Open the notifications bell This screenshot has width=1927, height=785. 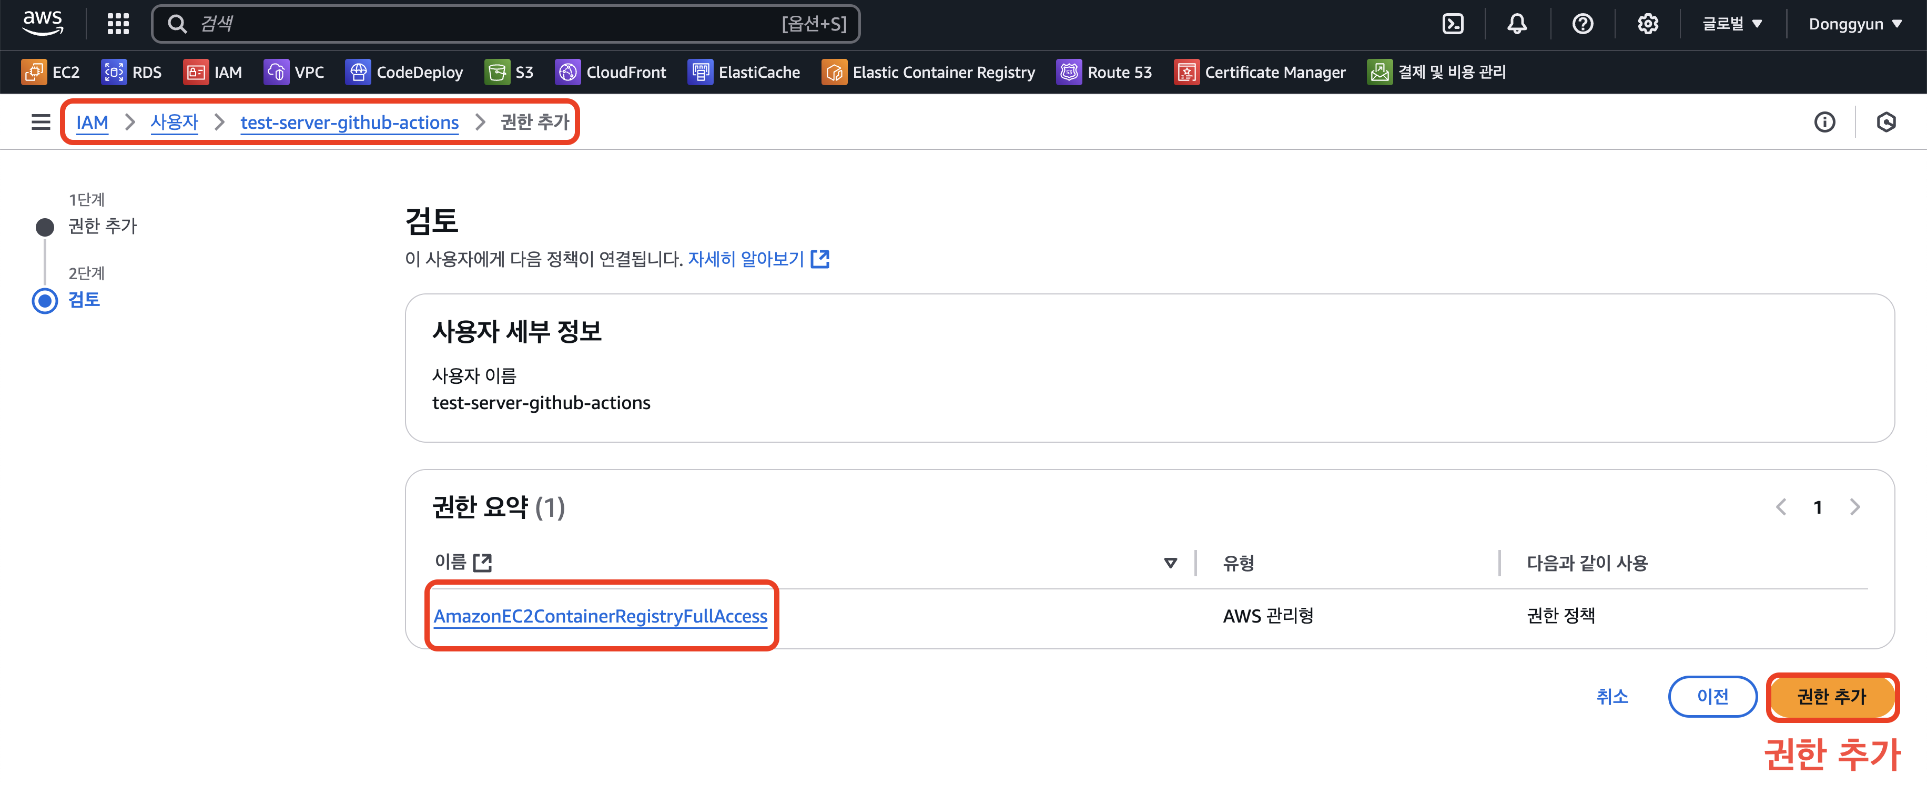click(1516, 24)
